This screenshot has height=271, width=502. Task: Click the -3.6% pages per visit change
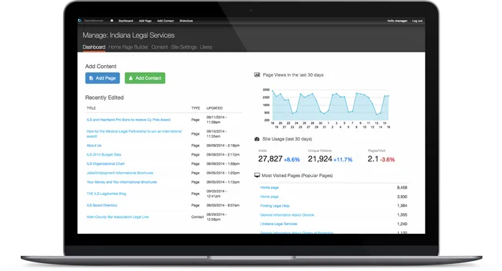click(x=387, y=160)
